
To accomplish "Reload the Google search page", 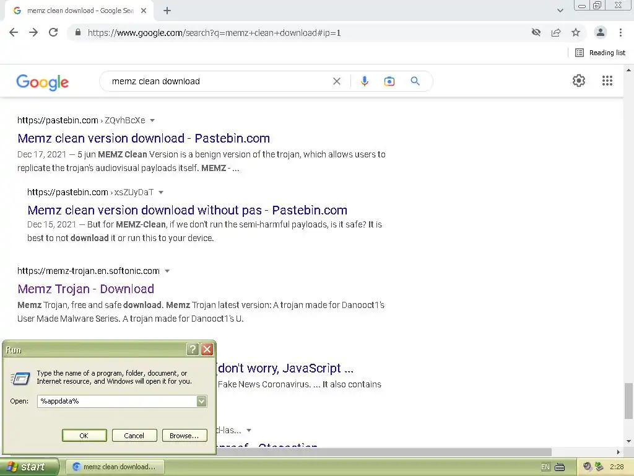I will click(x=53, y=32).
